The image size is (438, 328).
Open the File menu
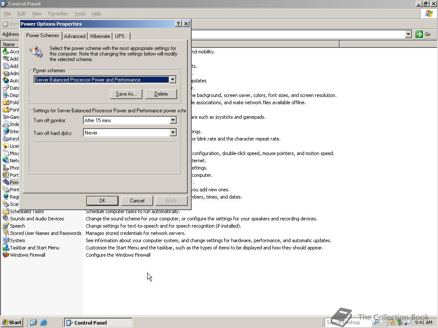(x=7, y=14)
